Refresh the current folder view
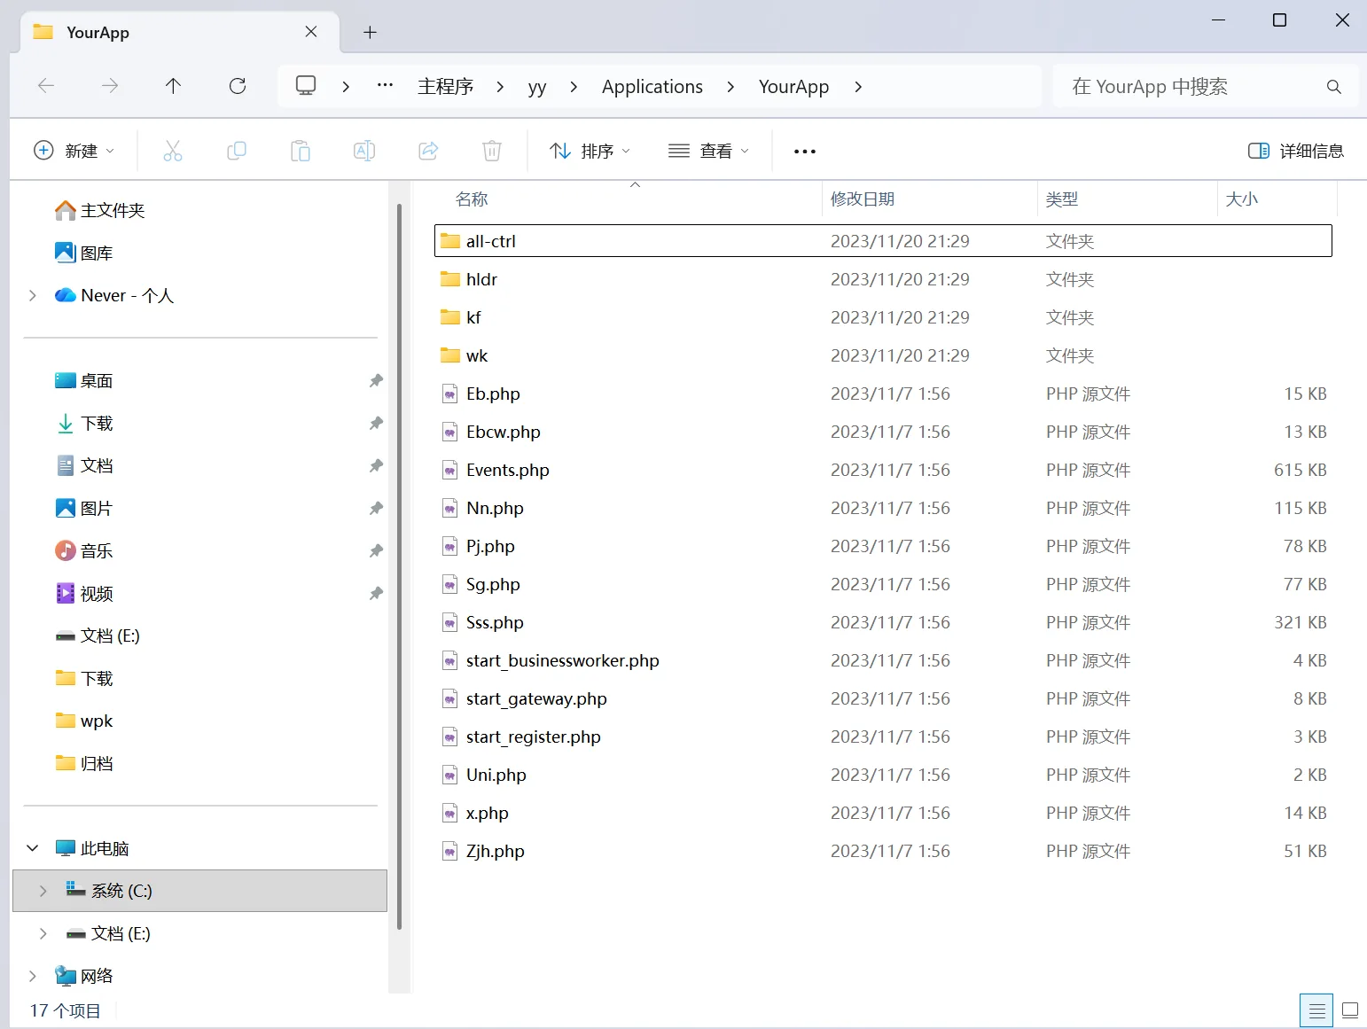 [x=238, y=86]
